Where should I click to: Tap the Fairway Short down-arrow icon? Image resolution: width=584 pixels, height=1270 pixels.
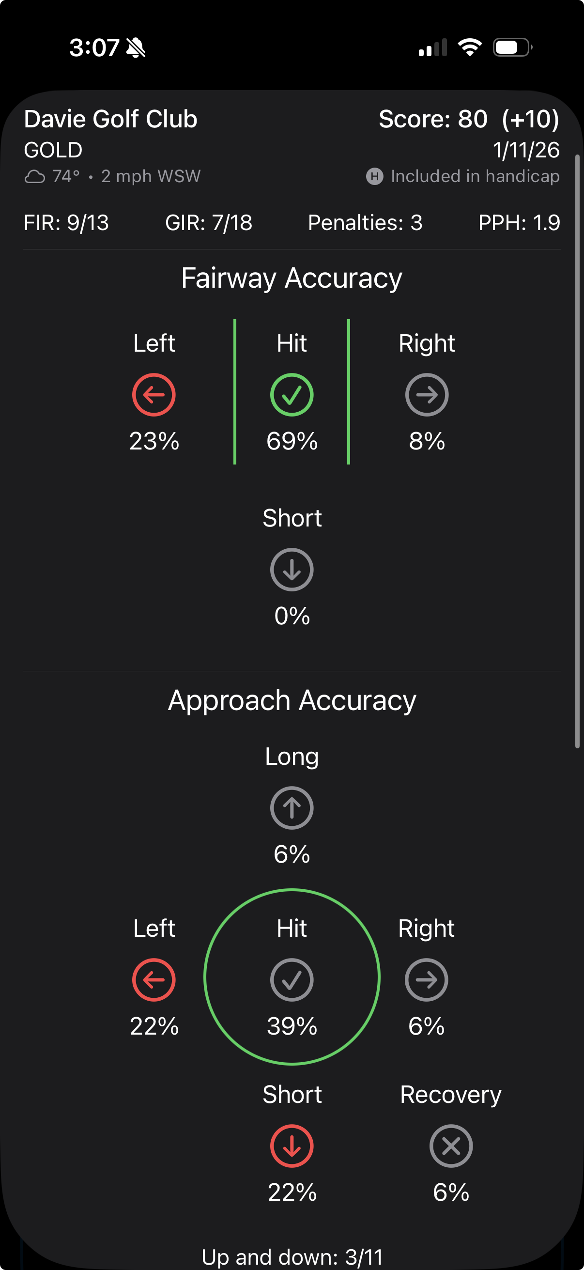[291, 570]
